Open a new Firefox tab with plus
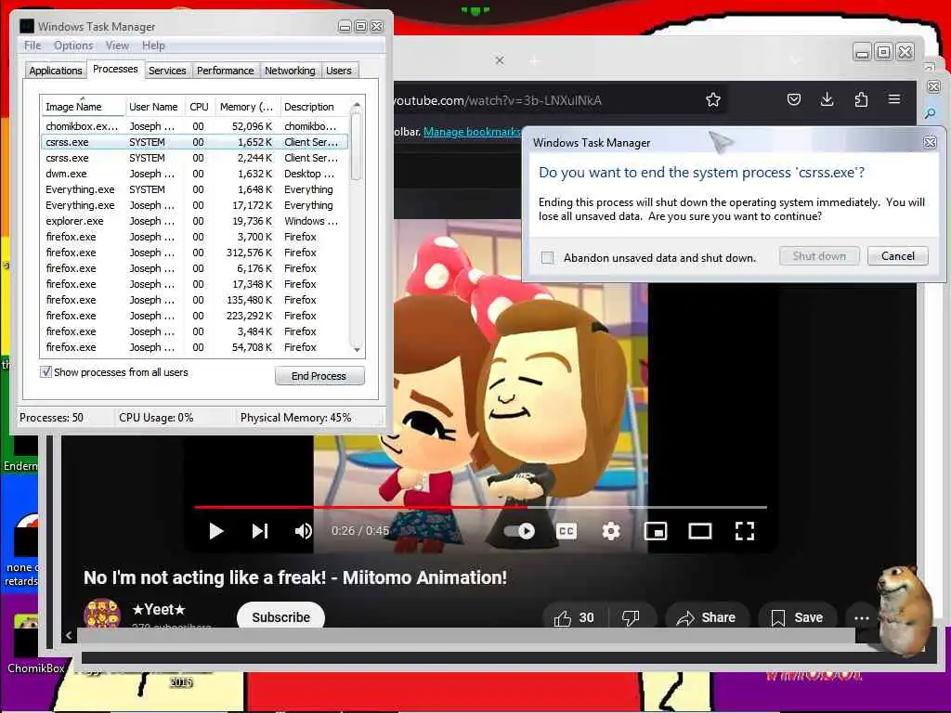This screenshot has height=713, width=951. click(534, 60)
